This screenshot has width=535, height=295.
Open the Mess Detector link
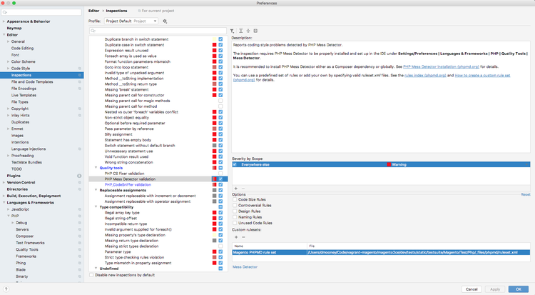pos(245,267)
